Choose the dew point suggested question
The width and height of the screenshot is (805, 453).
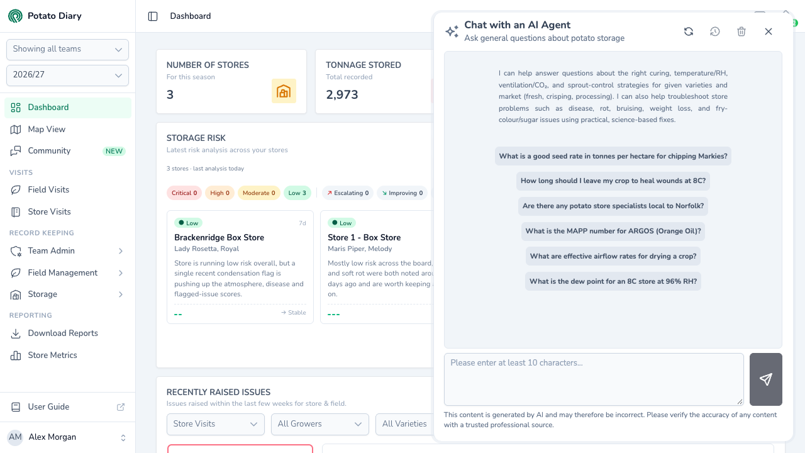613,281
